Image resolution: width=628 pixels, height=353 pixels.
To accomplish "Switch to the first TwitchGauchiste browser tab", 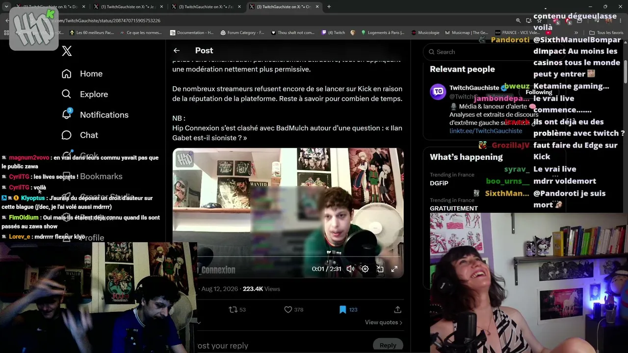I will 51,7.
